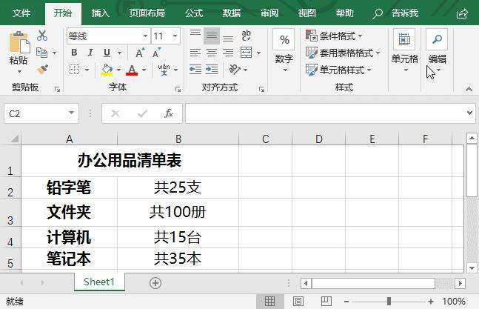Open the font size 11 dropdown

[x=175, y=36]
